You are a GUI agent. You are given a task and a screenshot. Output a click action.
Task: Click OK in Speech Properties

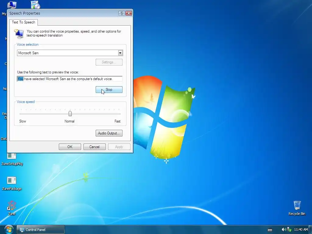pos(70,147)
